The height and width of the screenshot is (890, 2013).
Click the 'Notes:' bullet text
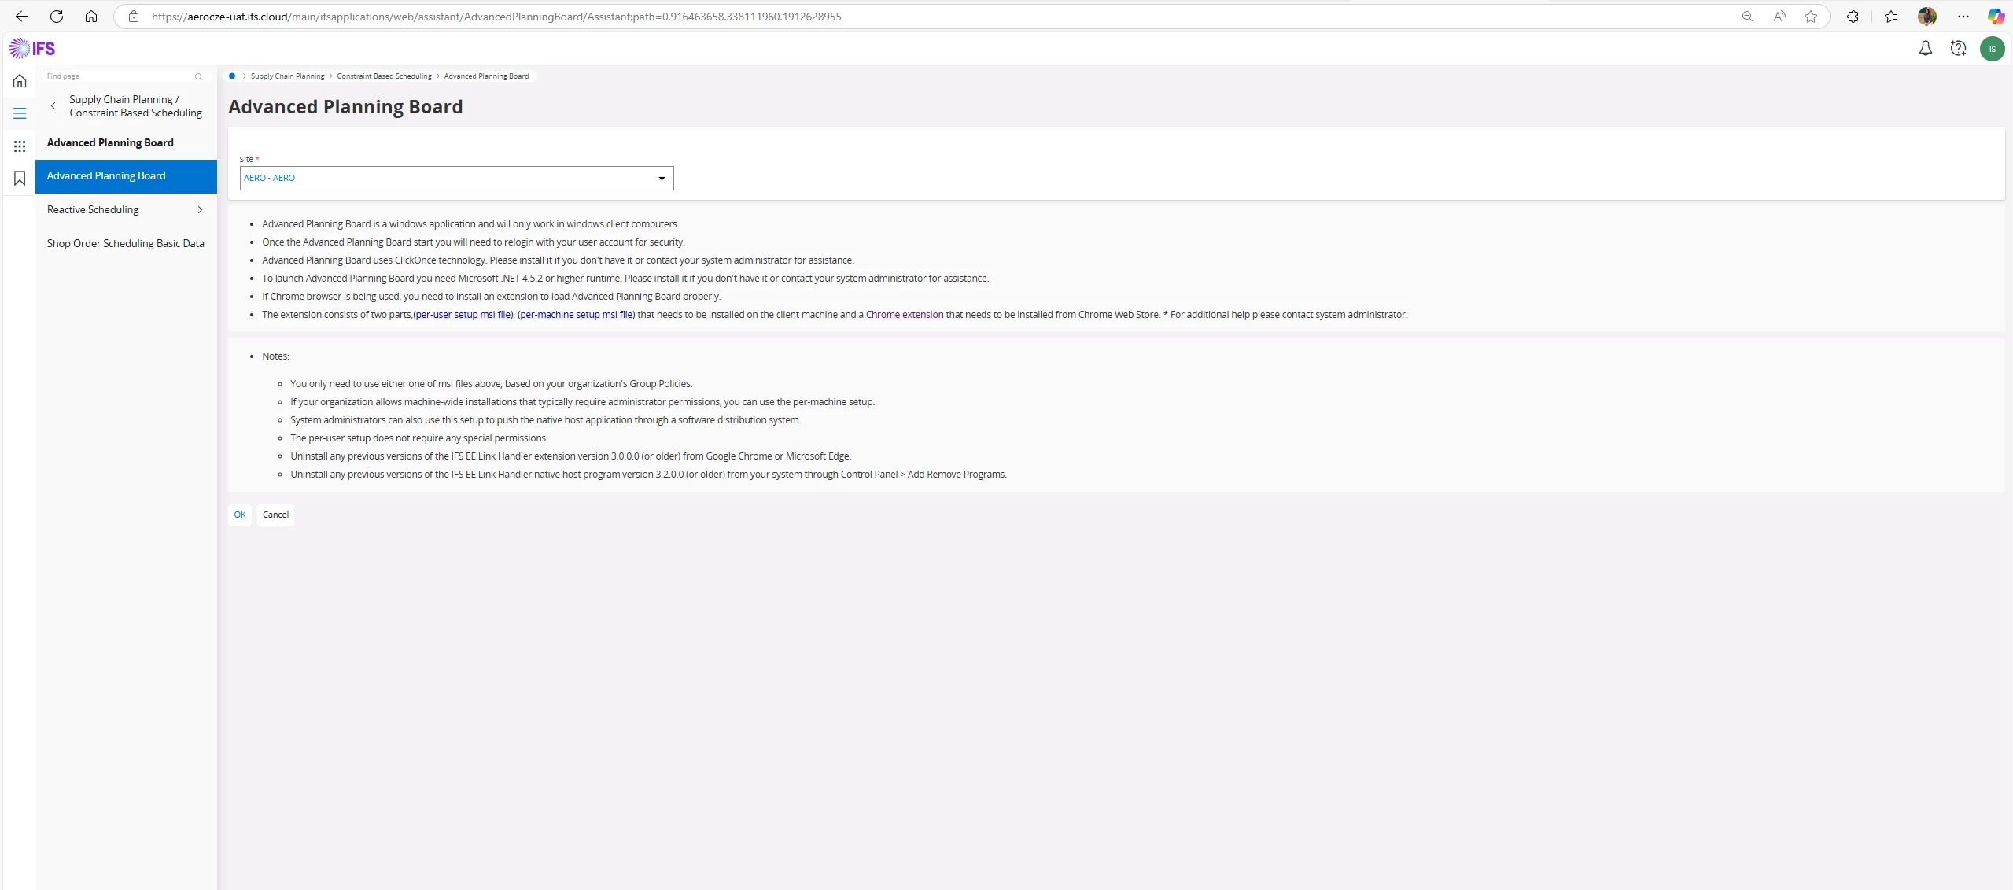275,356
